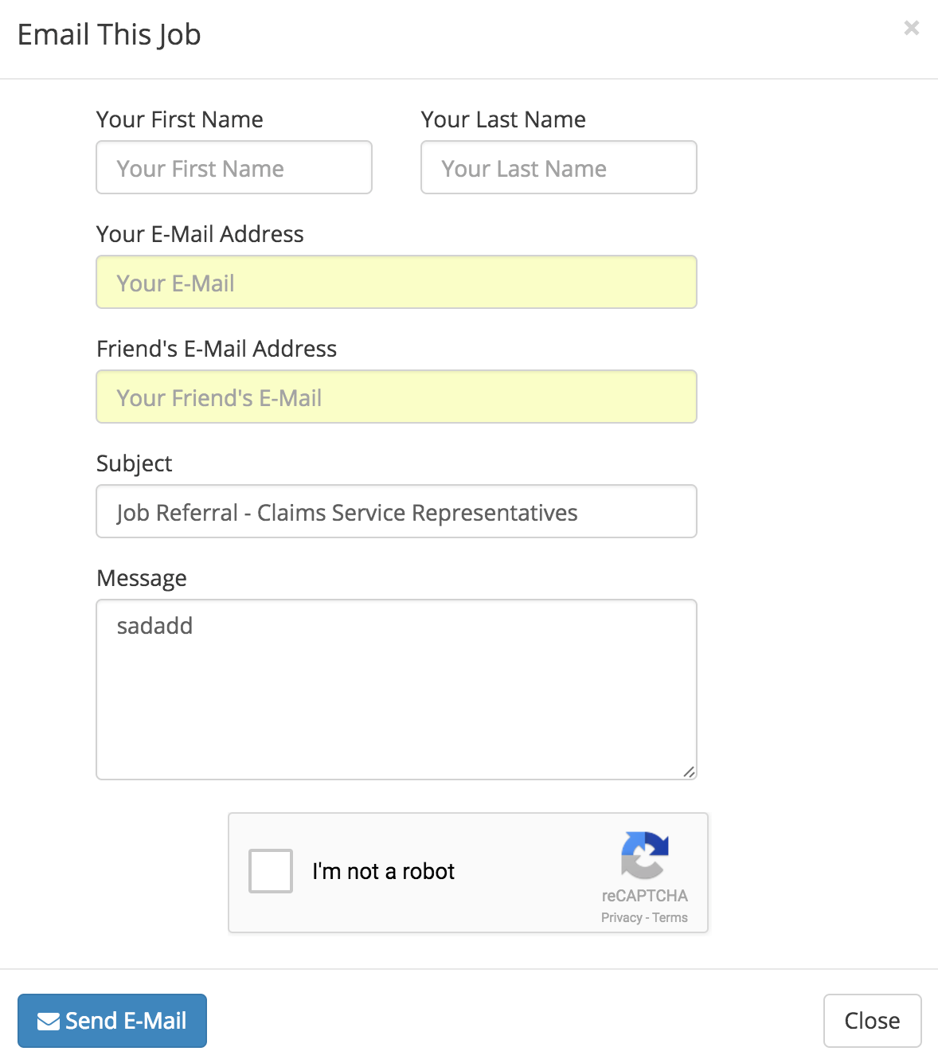Click the Email This Job dialog title
938x1059 pixels.
(x=109, y=35)
